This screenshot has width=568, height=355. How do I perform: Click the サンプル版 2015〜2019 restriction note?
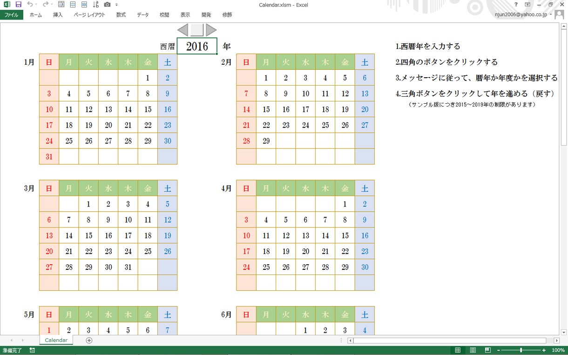[x=472, y=105]
